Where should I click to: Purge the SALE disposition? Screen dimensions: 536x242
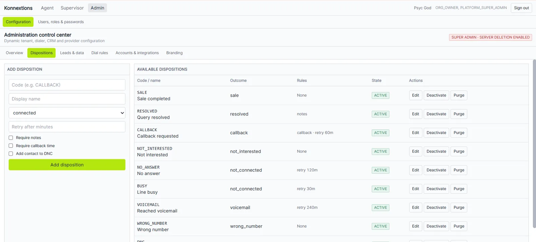pyautogui.click(x=459, y=95)
